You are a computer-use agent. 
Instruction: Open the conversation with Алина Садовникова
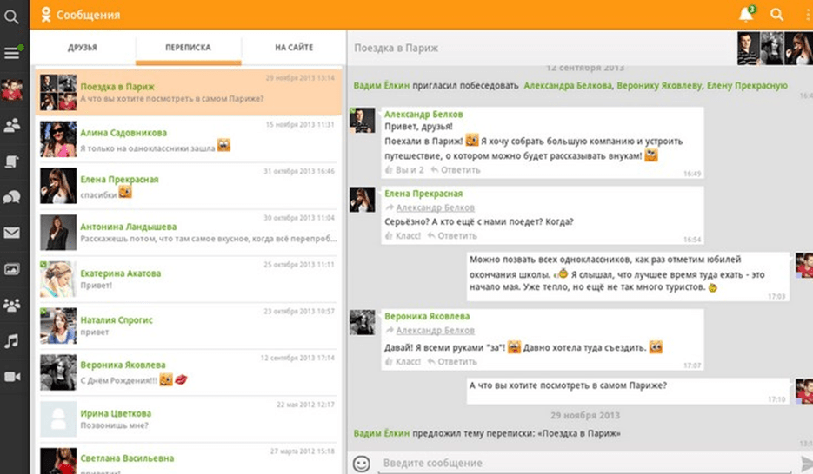[188, 139]
